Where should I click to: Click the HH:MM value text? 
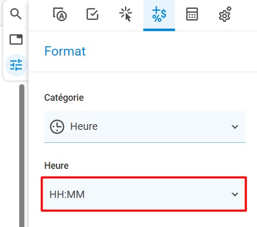point(67,194)
